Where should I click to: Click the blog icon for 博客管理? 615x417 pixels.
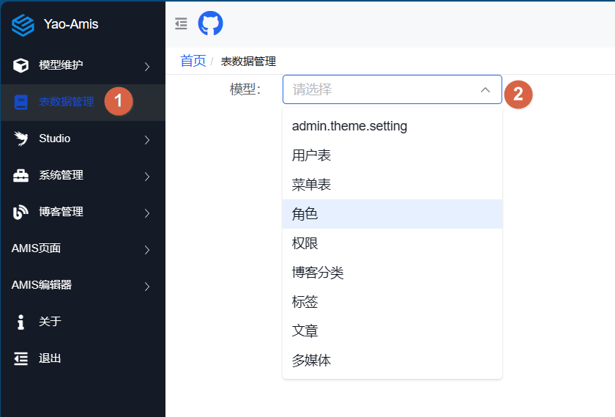tap(21, 212)
